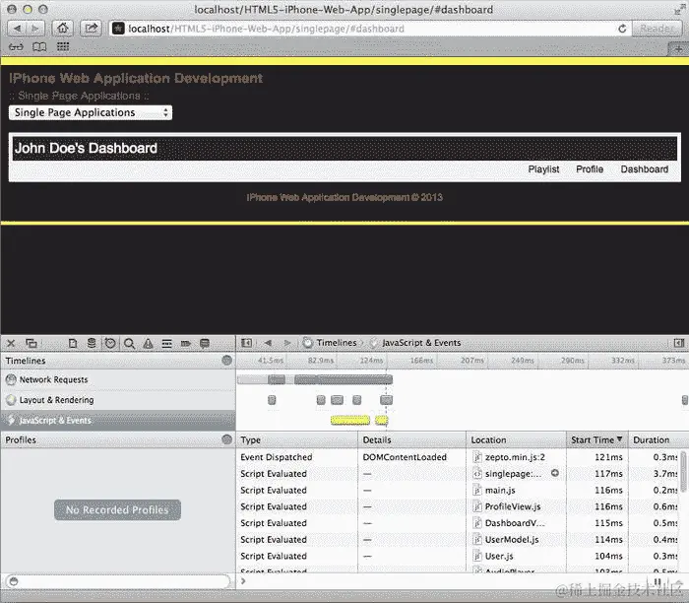Screen dimensions: 689x603
Task: Select the JavaScript & Events timeline
Action: point(118,421)
